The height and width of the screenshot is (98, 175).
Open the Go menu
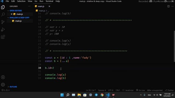(36, 1)
